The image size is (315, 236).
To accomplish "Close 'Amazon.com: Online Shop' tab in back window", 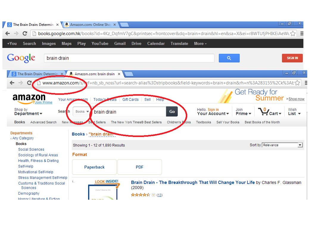I will [x=115, y=25].
